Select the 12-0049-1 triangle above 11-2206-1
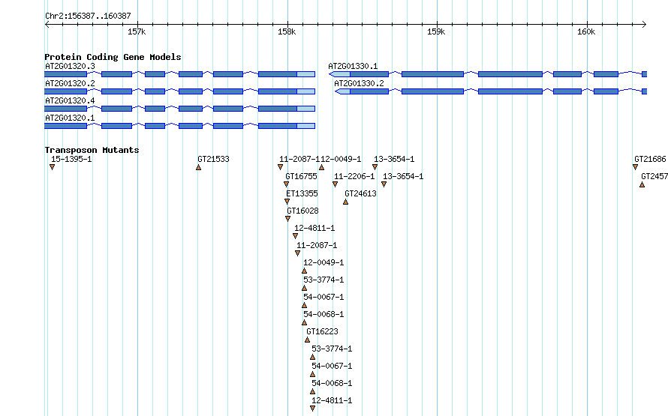Viewport: 668px width, 416px height. click(322, 167)
